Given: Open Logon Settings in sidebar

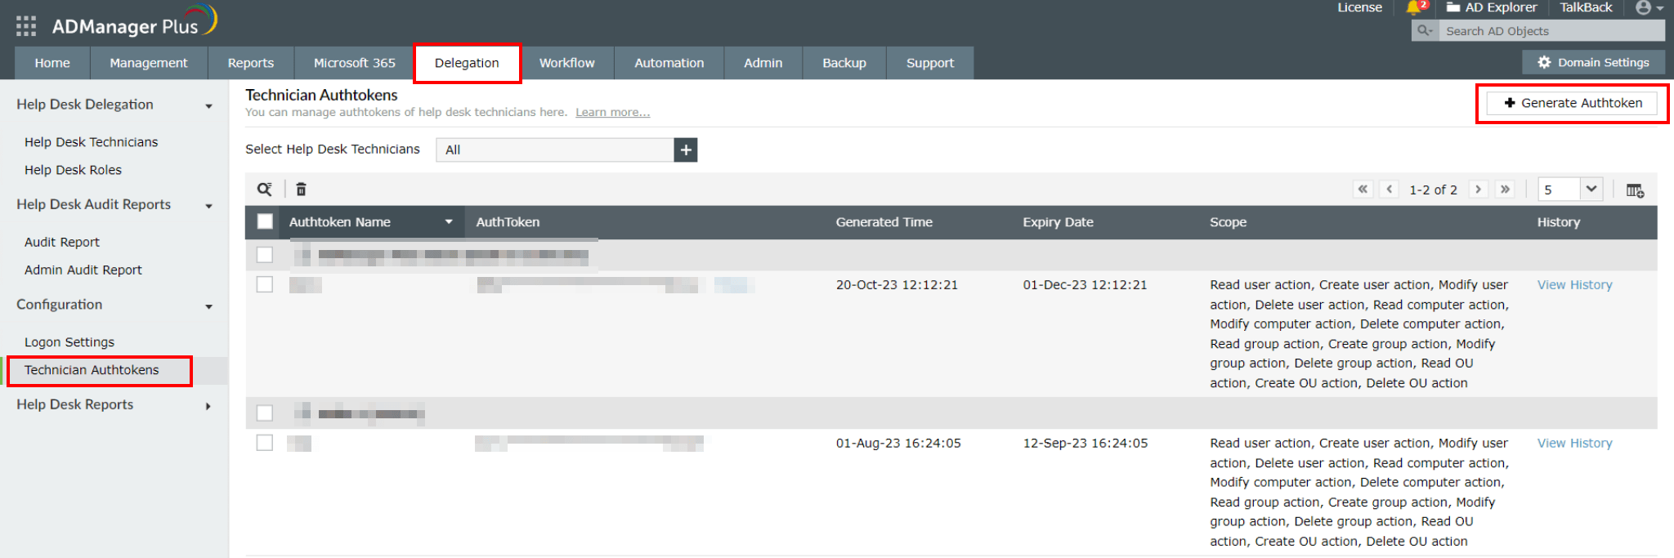Looking at the screenshot, I should (x=69, y=341).
